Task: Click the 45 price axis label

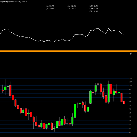Action: pos(130,129)
